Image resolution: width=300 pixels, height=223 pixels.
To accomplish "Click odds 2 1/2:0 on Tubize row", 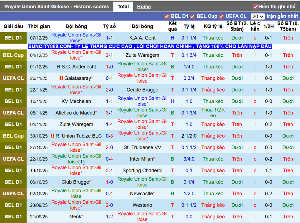I will pyautogui.click(x=189, y=136).
